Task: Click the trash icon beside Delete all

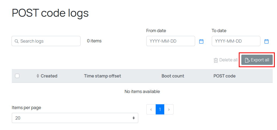Action: 216,60
